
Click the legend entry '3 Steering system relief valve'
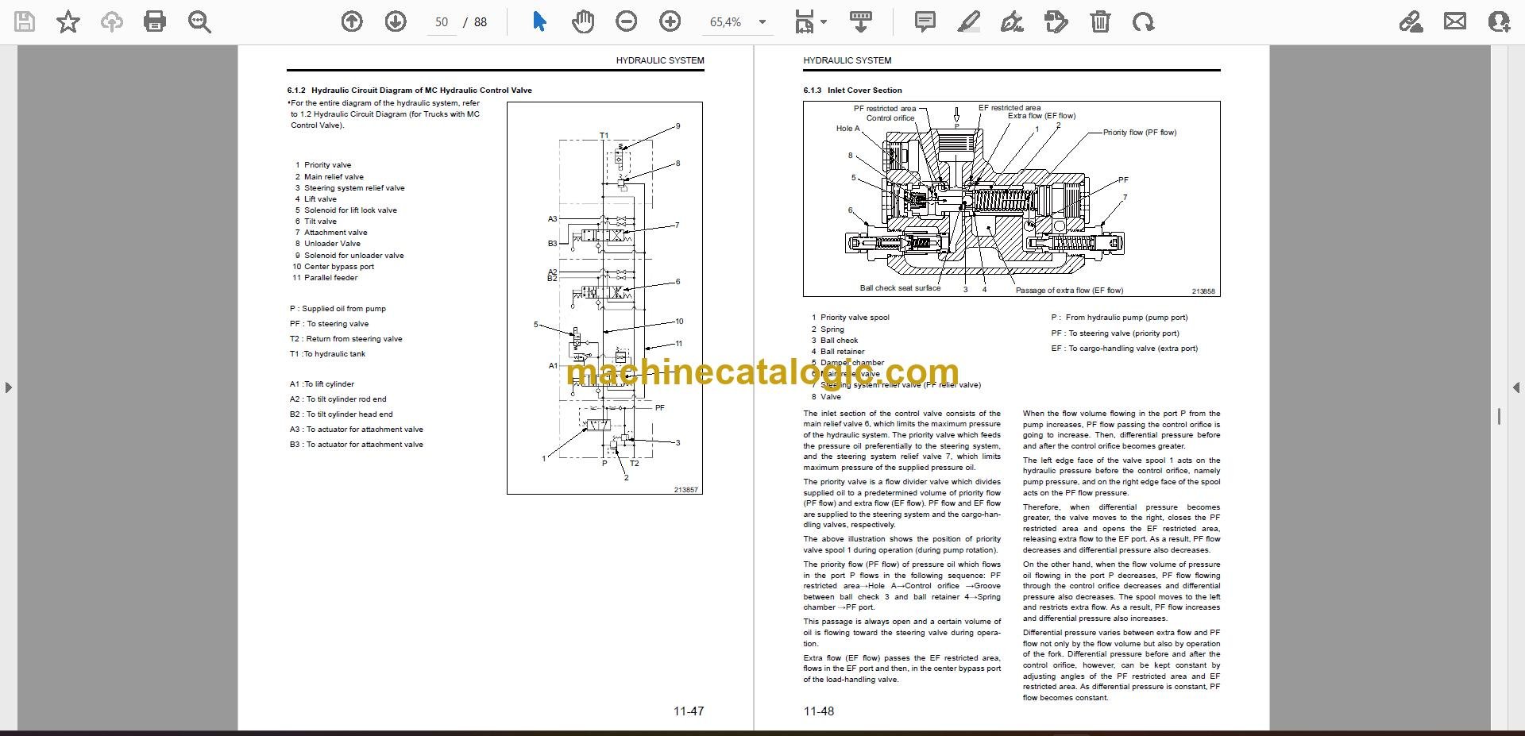click(349, 188)
